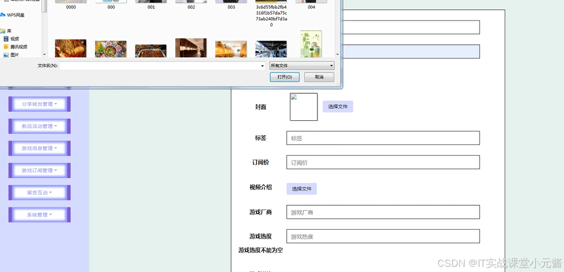This screenshot has width=564, height=272.
Task: Click the 游戏热度 input field
Action: pyautogui.click(x=383, y=237)
